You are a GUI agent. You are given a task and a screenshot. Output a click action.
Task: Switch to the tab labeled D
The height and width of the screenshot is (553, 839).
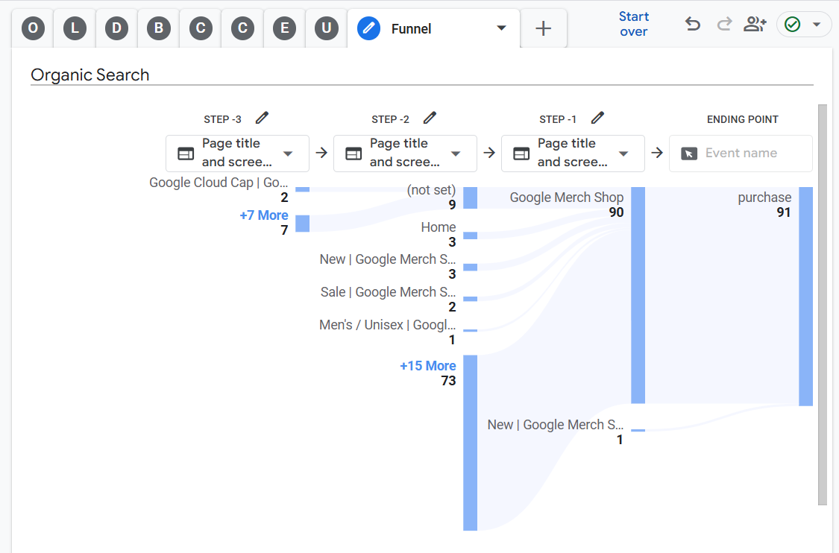116,28
